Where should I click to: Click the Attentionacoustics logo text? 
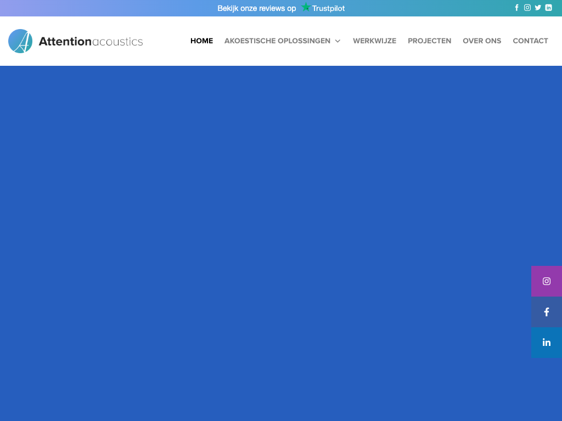91,42
